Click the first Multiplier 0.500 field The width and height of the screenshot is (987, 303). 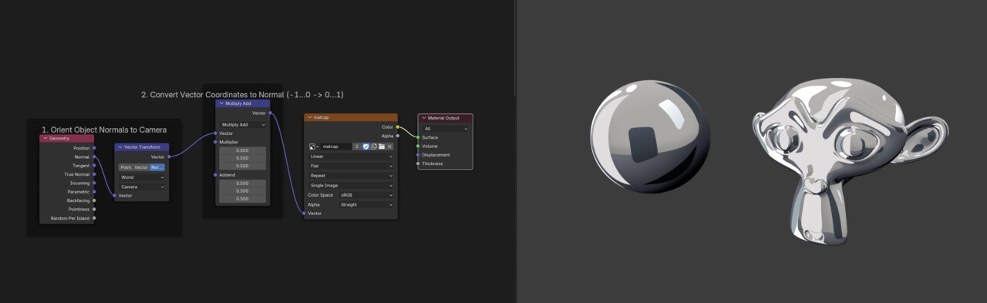(243, 150)
